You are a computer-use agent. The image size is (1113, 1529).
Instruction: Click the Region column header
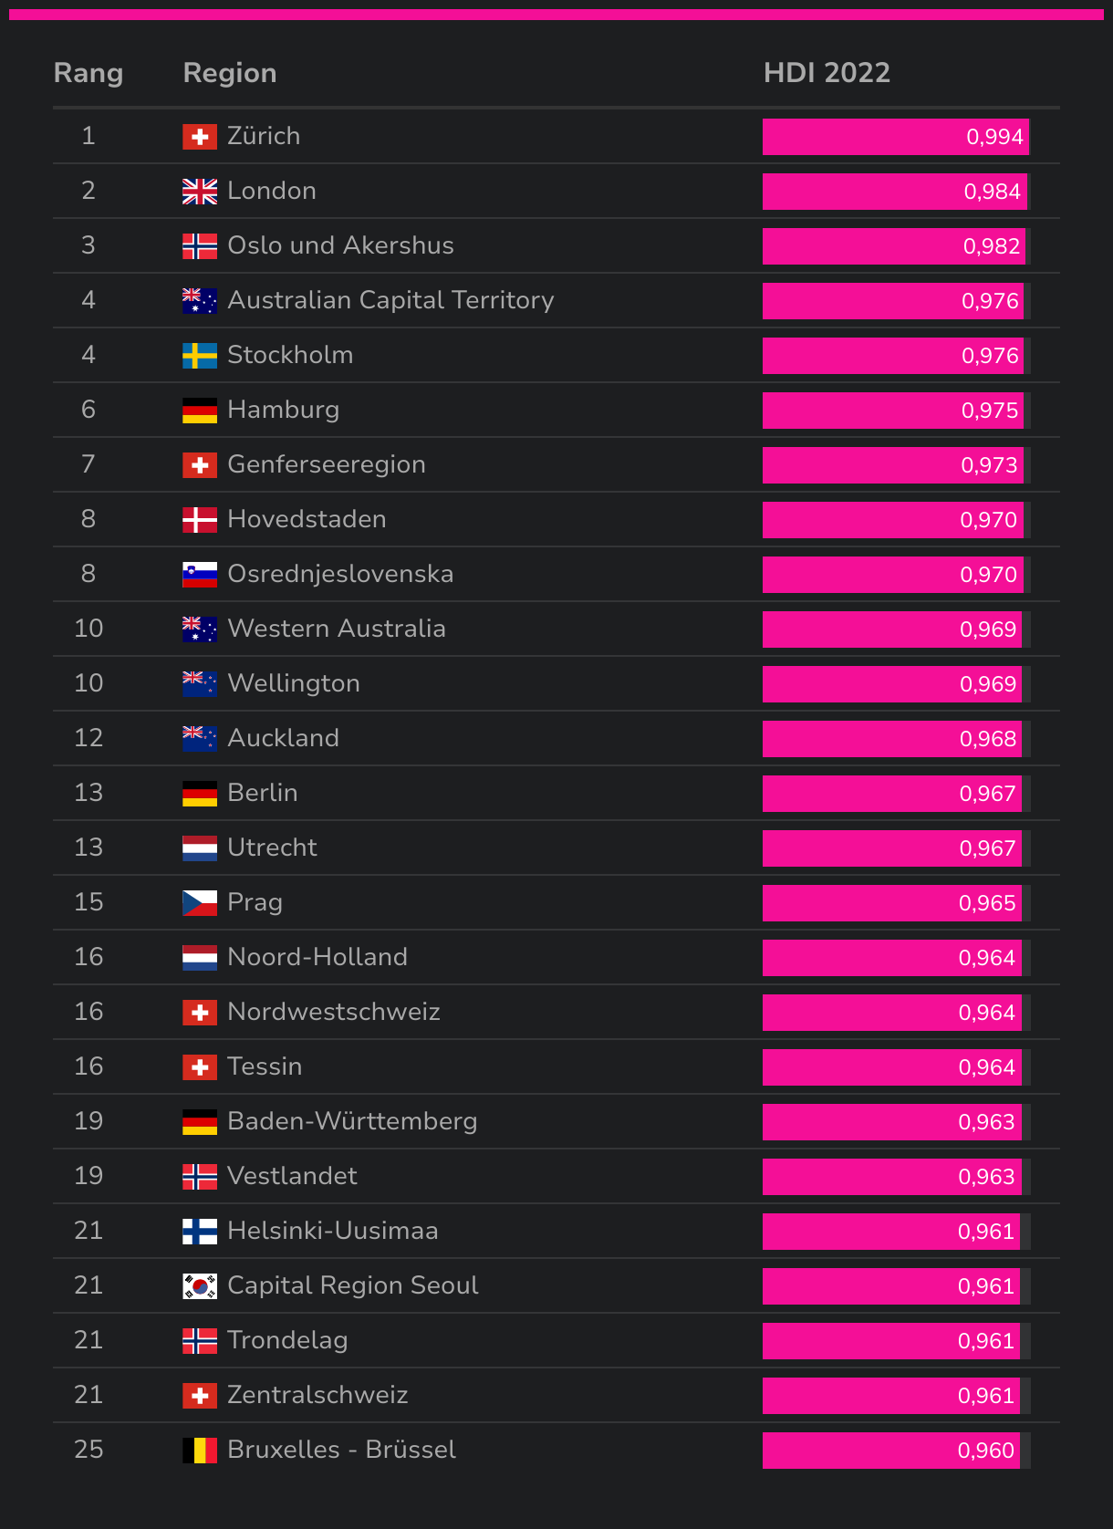tap(230, 73)
